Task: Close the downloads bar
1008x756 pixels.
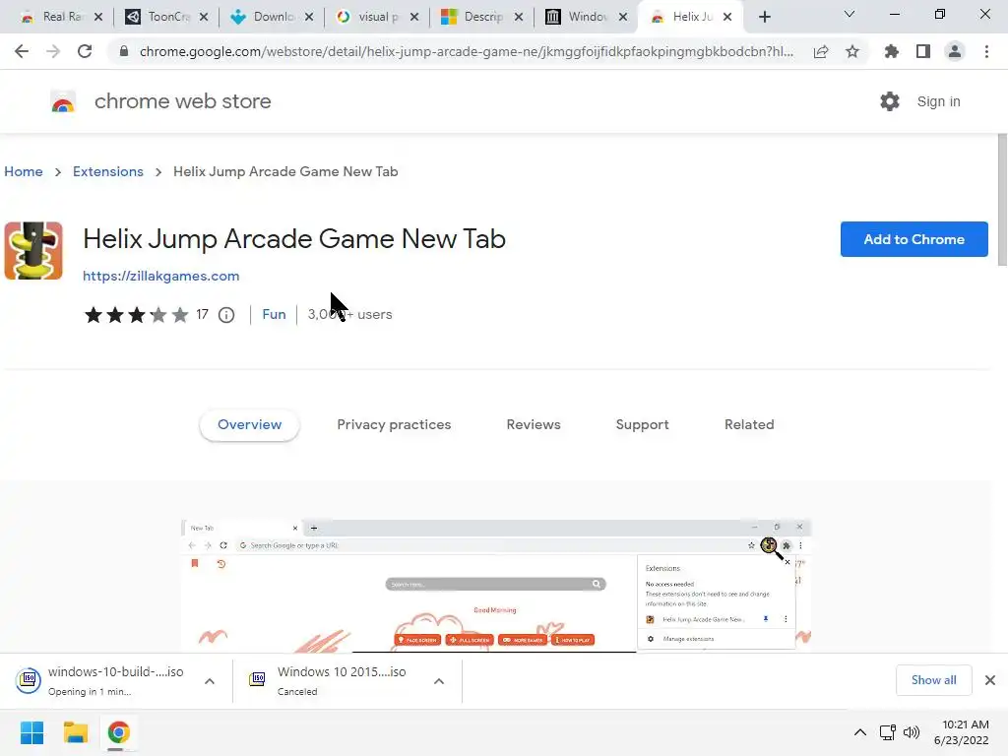Action: tap(990, 680)
